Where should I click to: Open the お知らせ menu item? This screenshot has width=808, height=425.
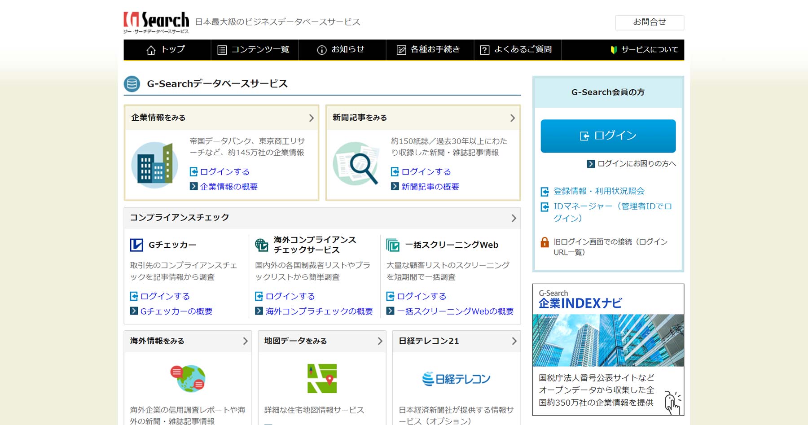(342, 50)
